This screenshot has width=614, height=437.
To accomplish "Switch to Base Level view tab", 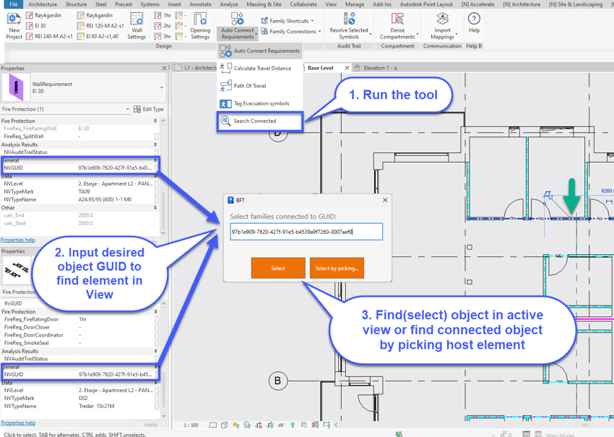I will click(x=320, y=68).
